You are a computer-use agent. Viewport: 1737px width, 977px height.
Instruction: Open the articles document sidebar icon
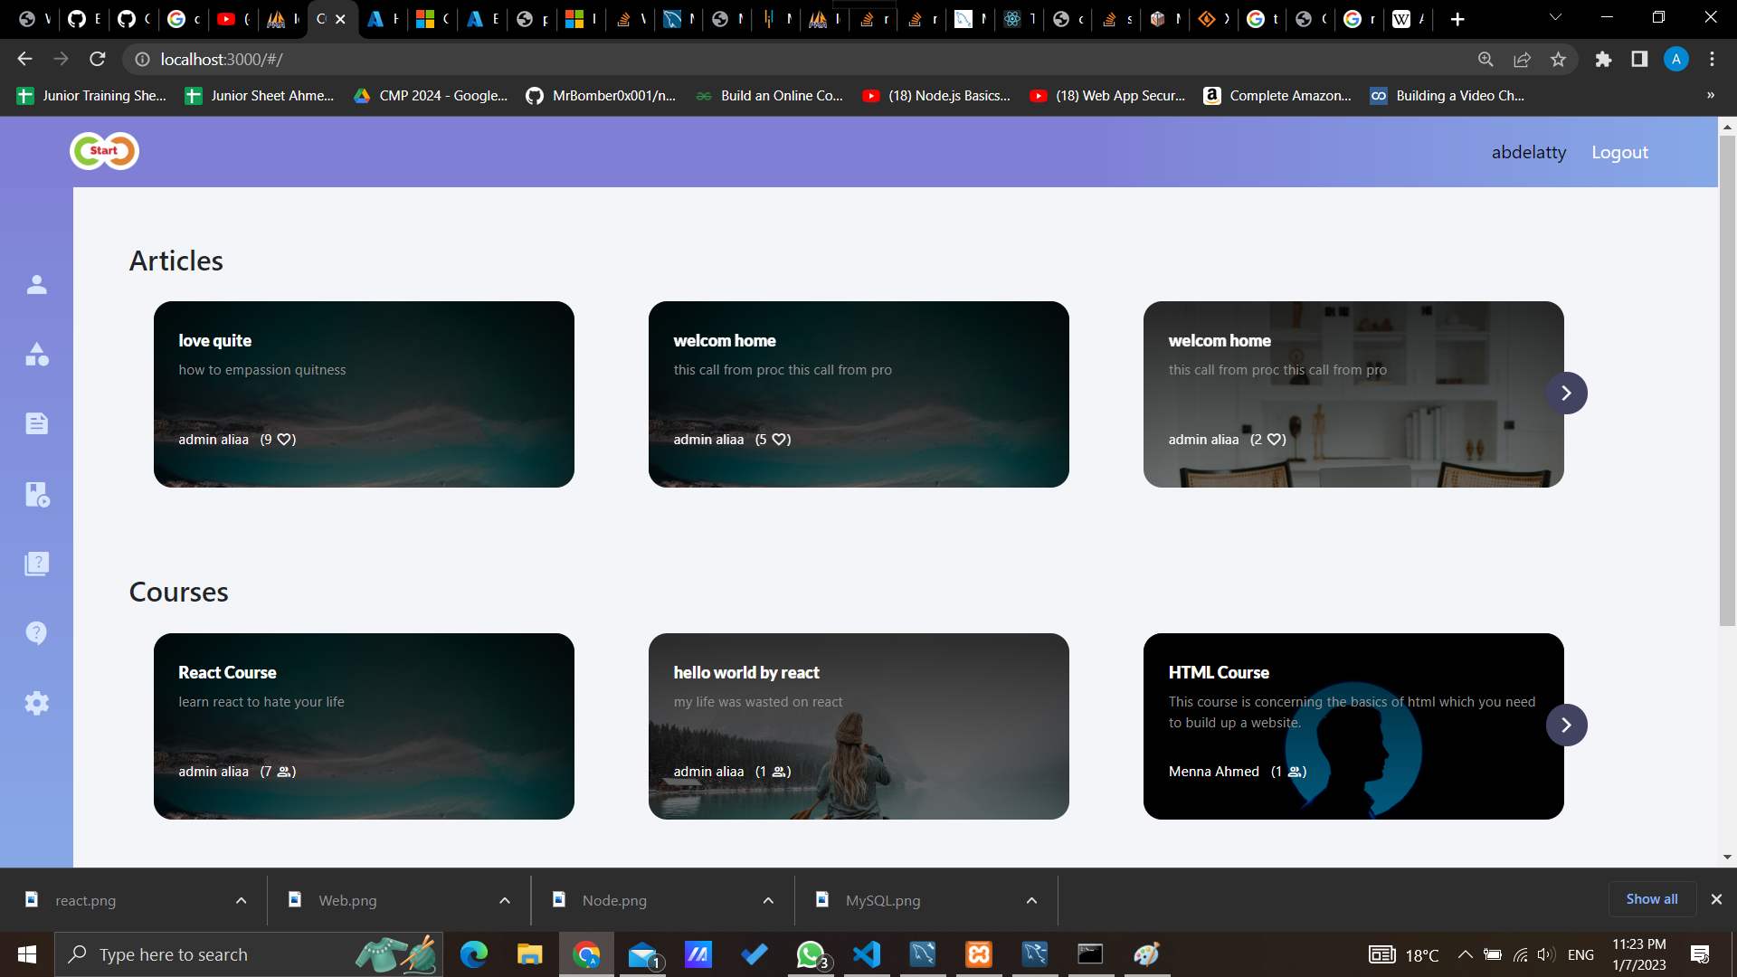click(x=36, y=423)
